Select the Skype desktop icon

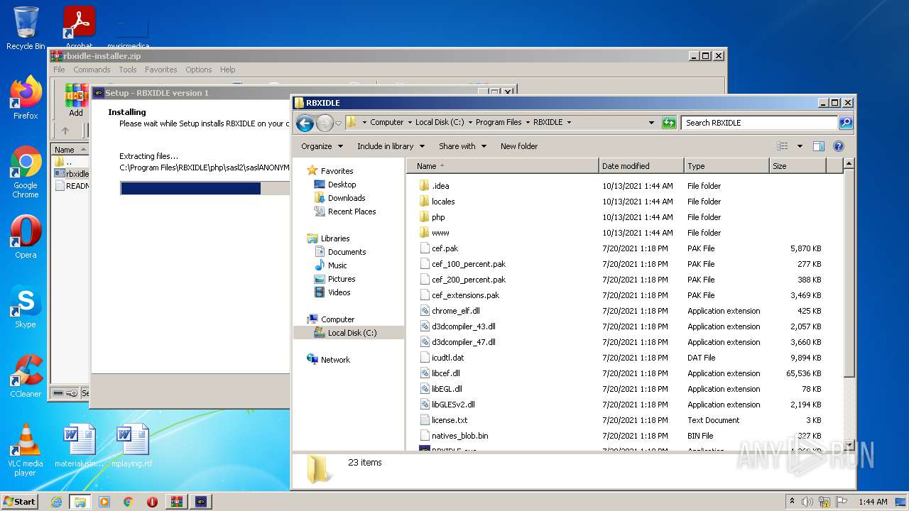26,307
